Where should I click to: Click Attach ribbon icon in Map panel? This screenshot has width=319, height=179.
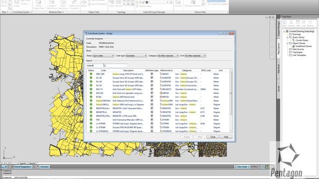coord(4,4)
